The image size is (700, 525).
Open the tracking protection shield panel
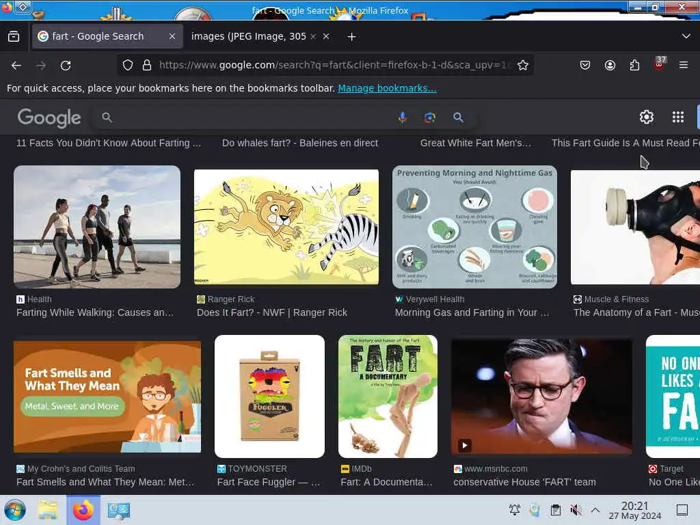click(128, 65)
